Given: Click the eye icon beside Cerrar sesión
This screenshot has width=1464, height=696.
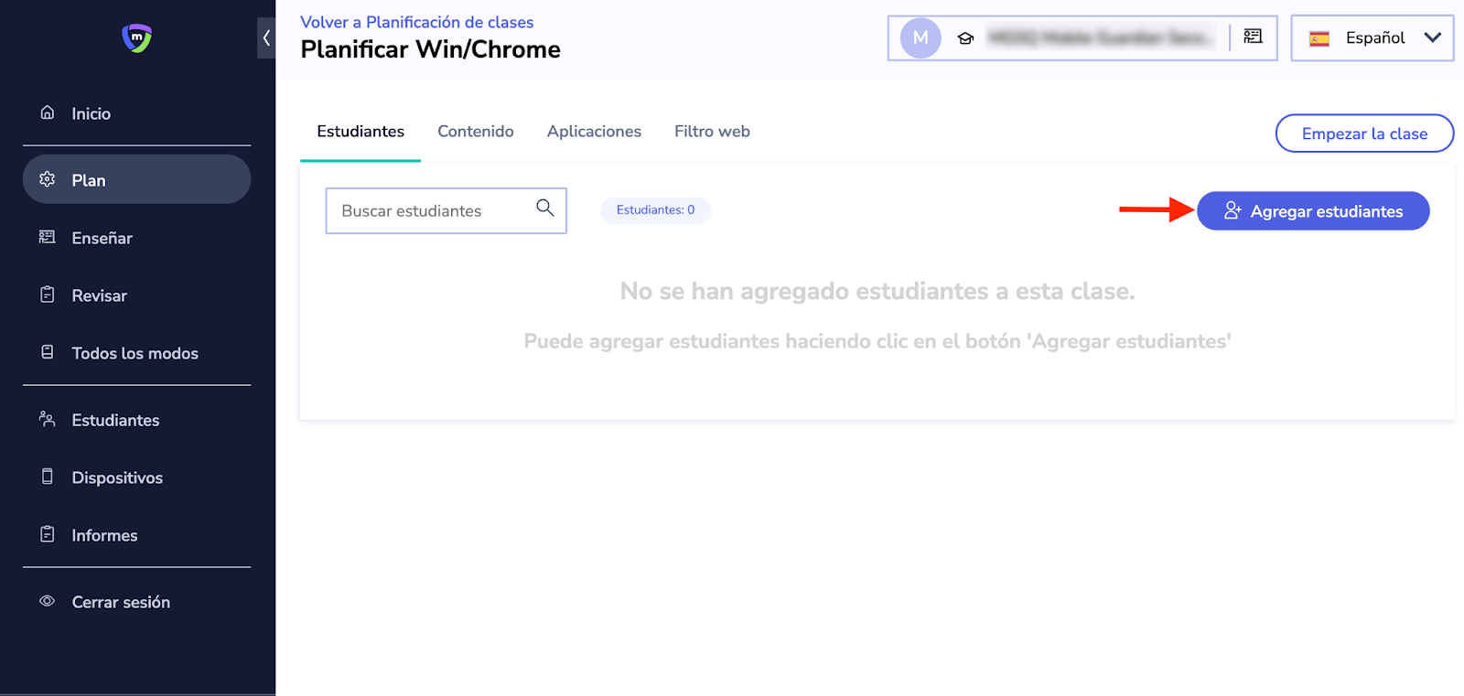Looking at the screenshot, I should pos(48,601).
